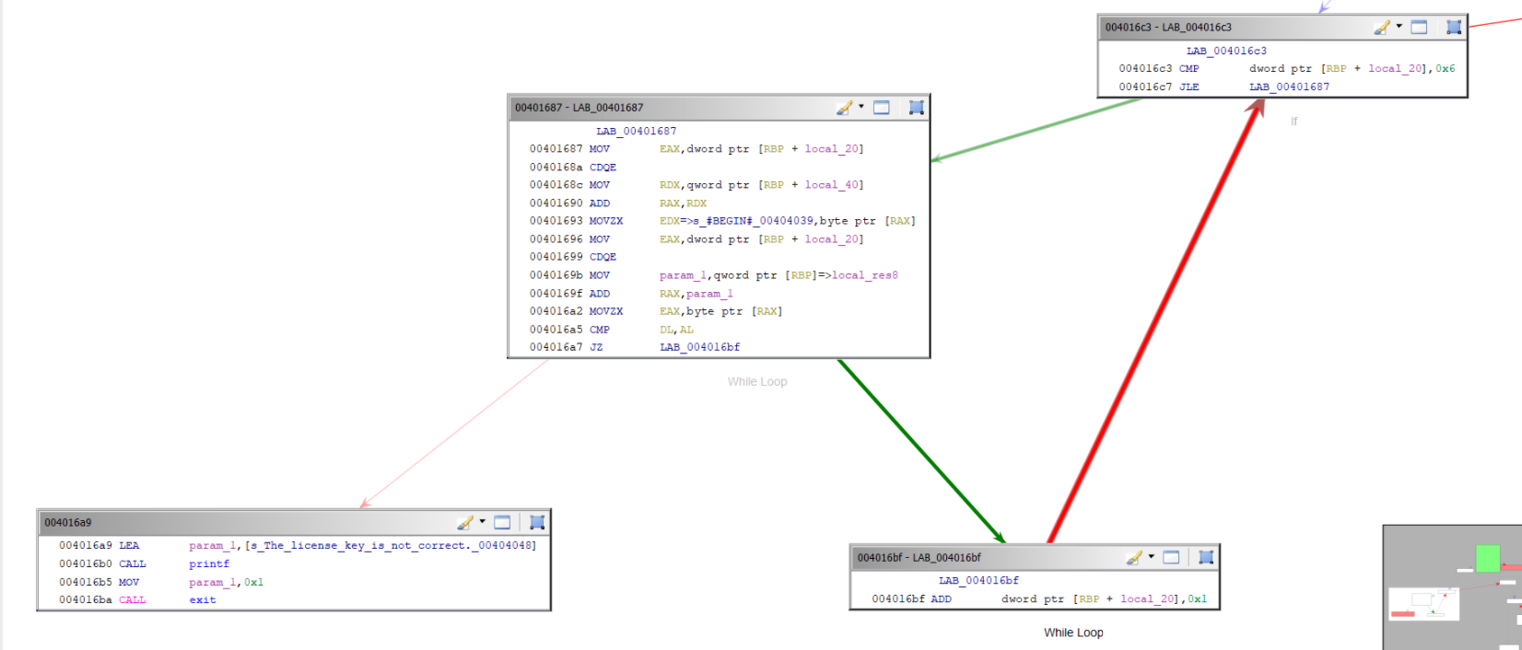Click the full-view icon on block 004016a9

coord(502,523)
